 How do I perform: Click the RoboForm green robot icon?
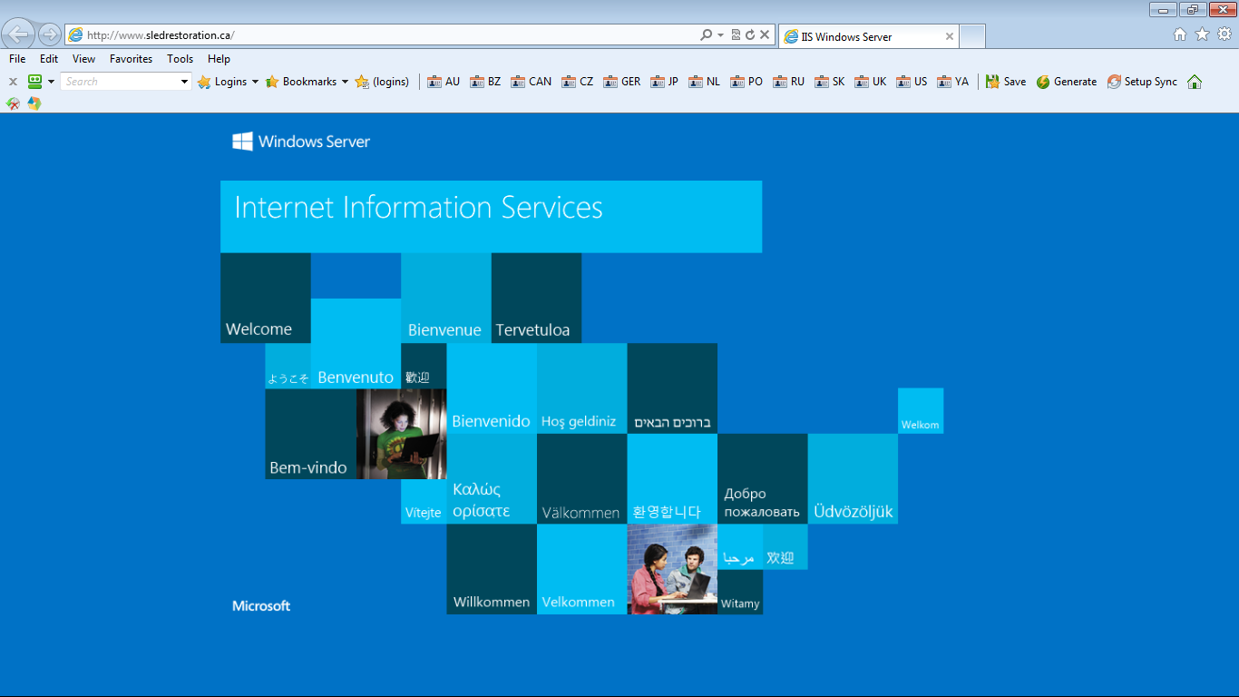click(x=35, y=82)
